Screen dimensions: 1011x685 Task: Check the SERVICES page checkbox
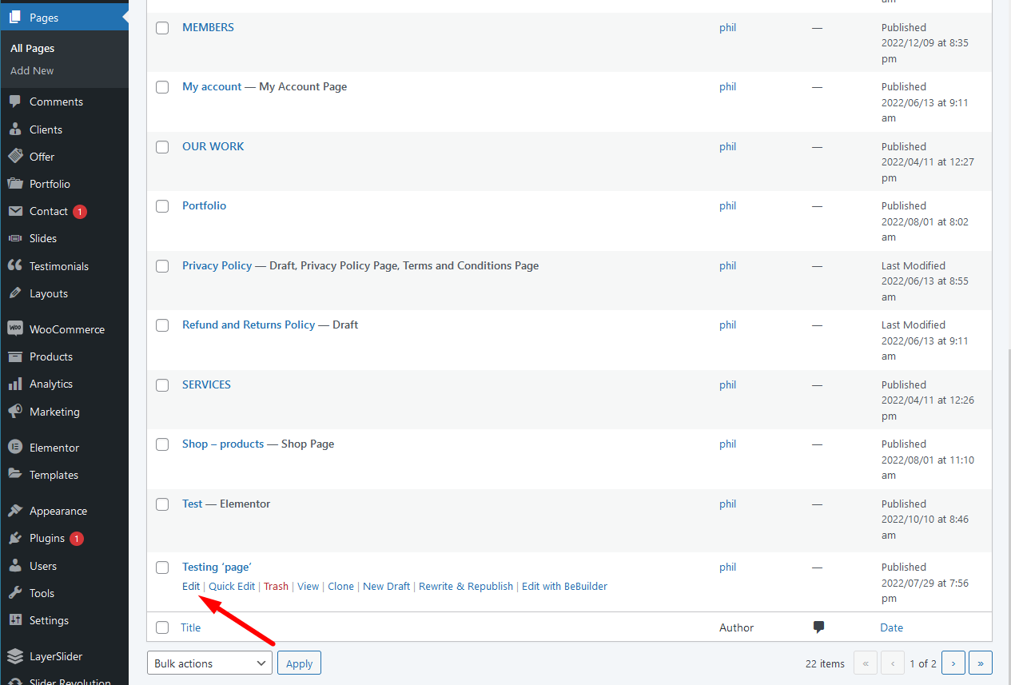[x=162, y=385]
